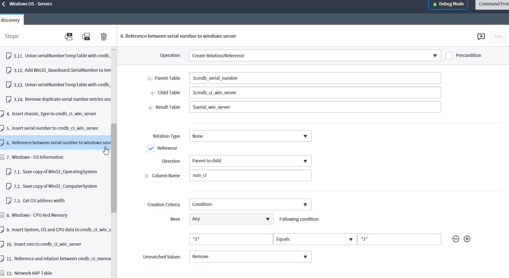Click the step icon for 10. Insert ram to cmdb_ci_win_server
The image size is (509, 278).
(x=2, y=244)
